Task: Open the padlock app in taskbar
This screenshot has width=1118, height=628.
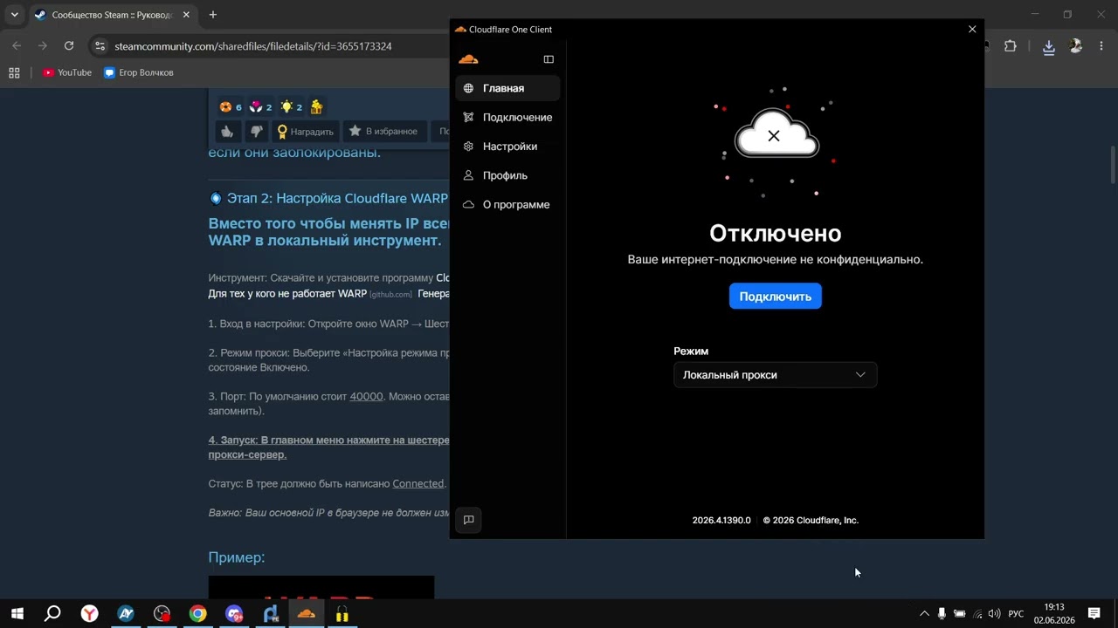Action: 342,614
